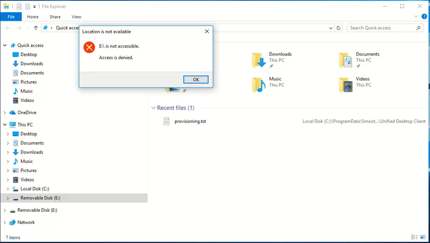430x243 pixels.
Task: Select provisioning.txt in recent files
Action: [190, 121]
